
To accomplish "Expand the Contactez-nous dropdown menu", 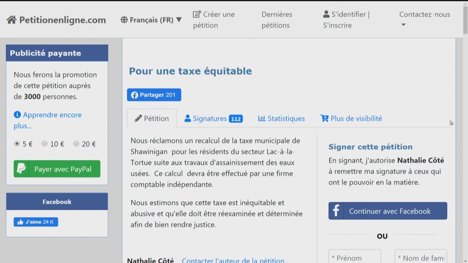I will click(x=425, y=19).
